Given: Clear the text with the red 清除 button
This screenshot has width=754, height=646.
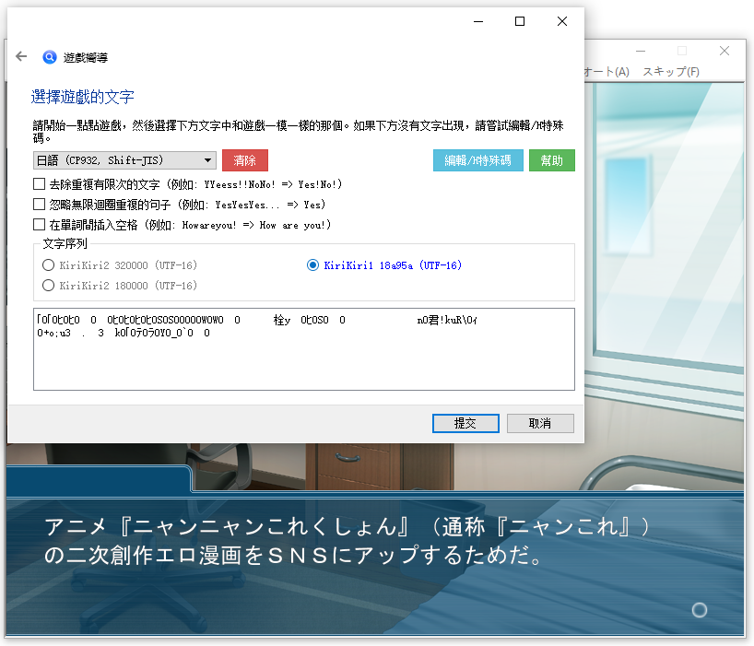Looking at the screenshot, I should (245, 160).
